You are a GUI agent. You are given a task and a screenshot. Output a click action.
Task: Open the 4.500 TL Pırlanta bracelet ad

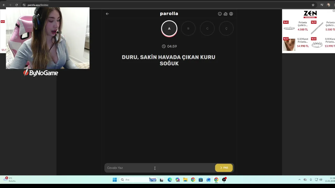pyautogui.click(x=296, y=27)
